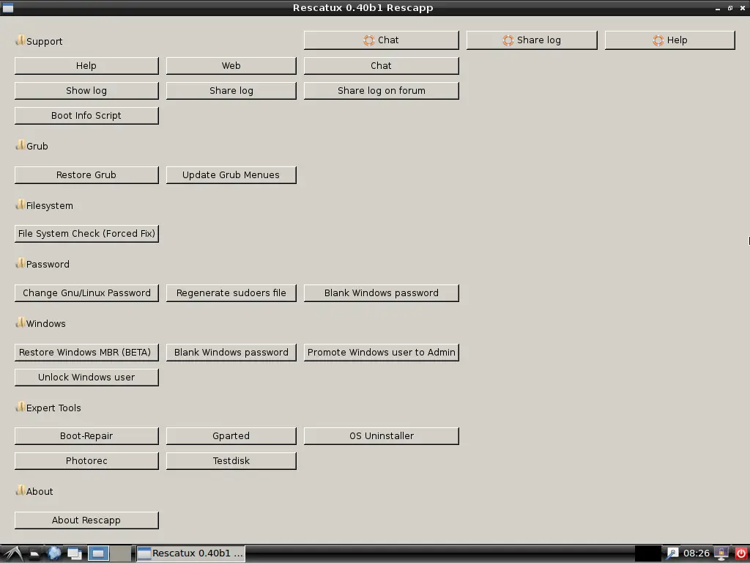The width and height of the screenshot is (750, 563).
Task: Open the window menu icon in title bar
Action: tap(8, 8)
